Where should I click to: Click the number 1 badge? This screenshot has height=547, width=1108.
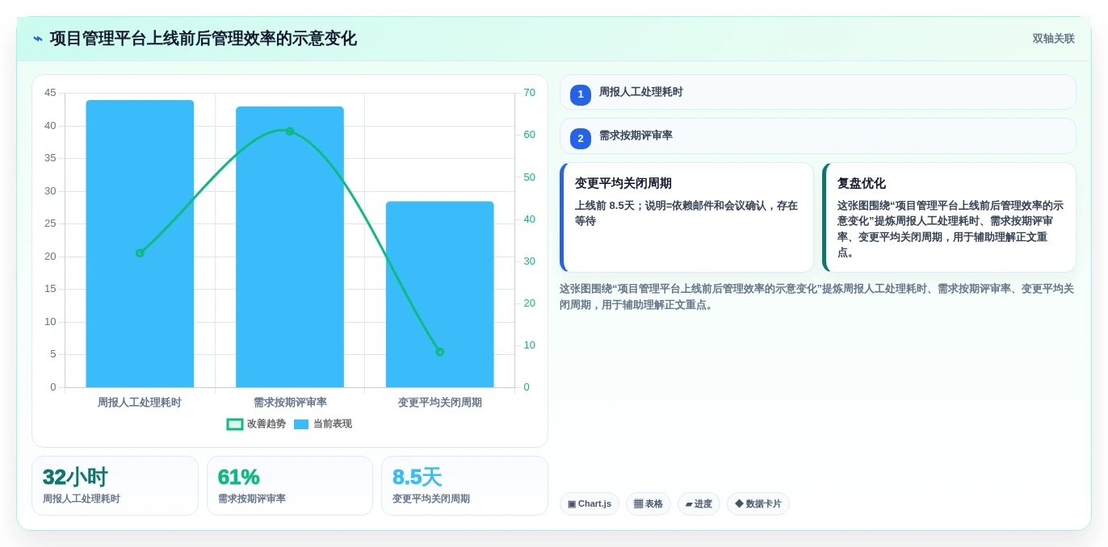pos(581,94)
